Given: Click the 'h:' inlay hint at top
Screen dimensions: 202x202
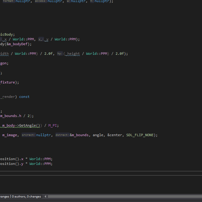Looking at the screenshot, I should pos(92,1).
